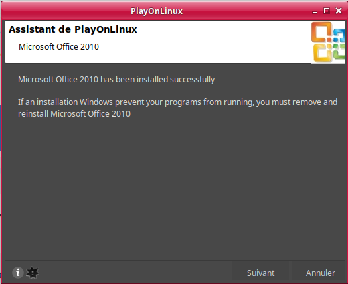Viewport: 348px width, 284px height.
Task: Select the orange square of the Office logo
Action: pyautogui.click(x=321, y=32)
